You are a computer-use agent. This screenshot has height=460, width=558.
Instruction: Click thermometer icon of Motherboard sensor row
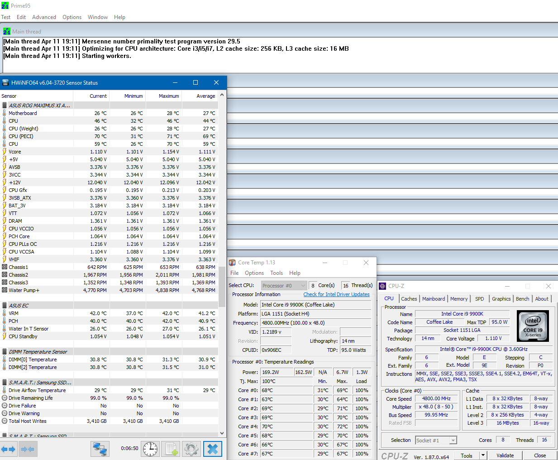tap(5, 113)
